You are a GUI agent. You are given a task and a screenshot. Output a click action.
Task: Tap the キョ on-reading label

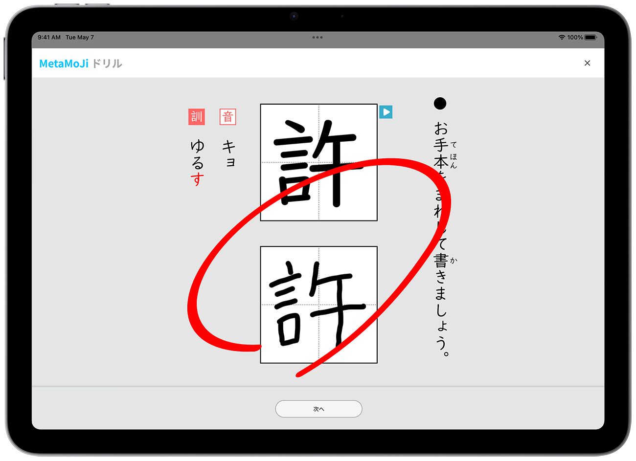click(228, 154)
